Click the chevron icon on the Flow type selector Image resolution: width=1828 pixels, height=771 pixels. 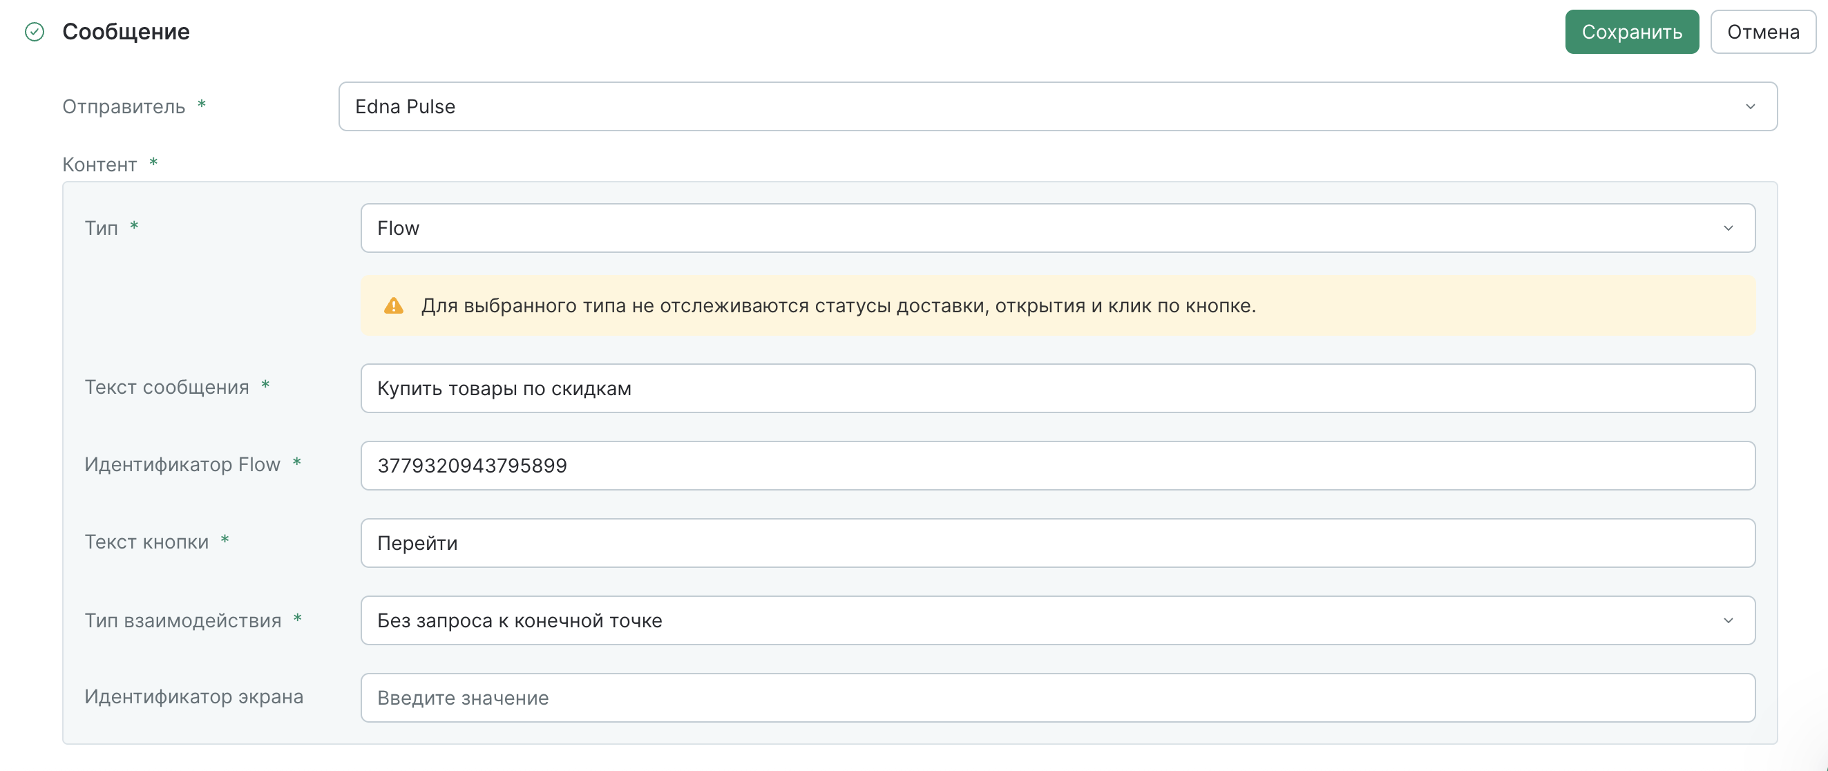[1727, 228]
